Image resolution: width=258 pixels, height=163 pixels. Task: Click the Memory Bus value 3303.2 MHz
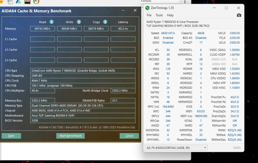[43, 101]
